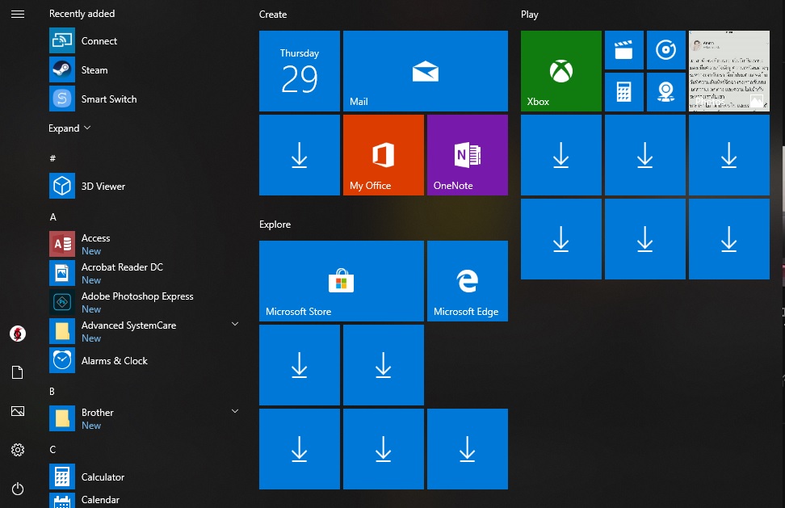Open Pictures sidebar icon

[18, 411]
